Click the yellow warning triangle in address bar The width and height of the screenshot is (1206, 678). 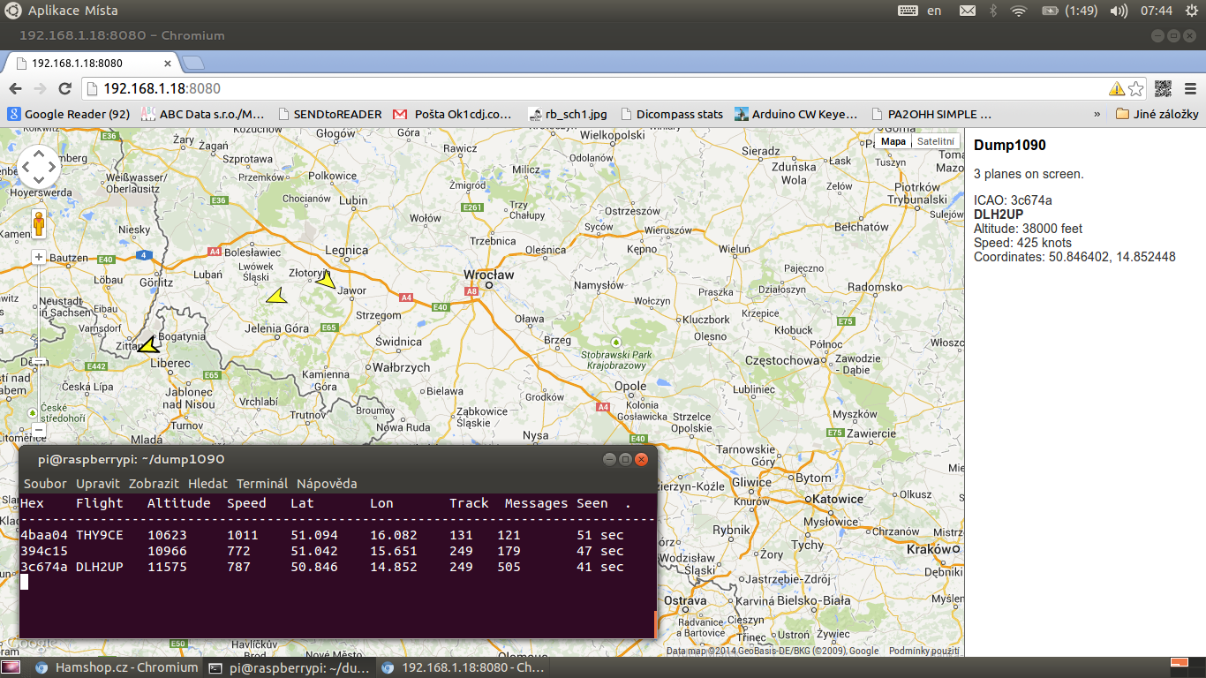[x=1117, y=88]
